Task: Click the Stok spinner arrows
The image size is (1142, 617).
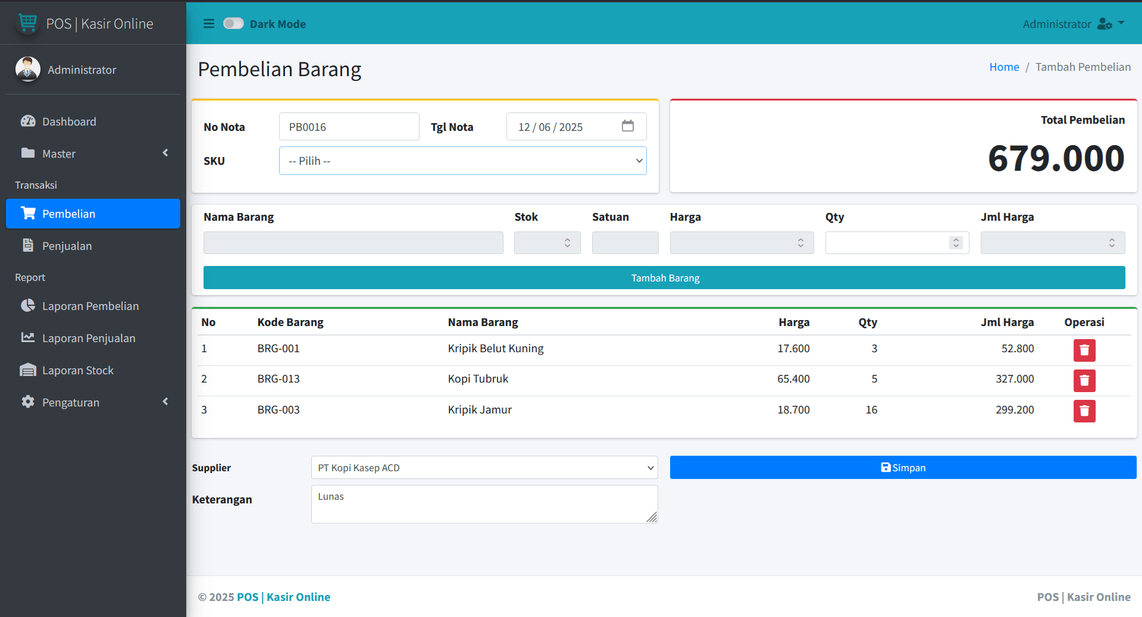Action: [567, 243]
